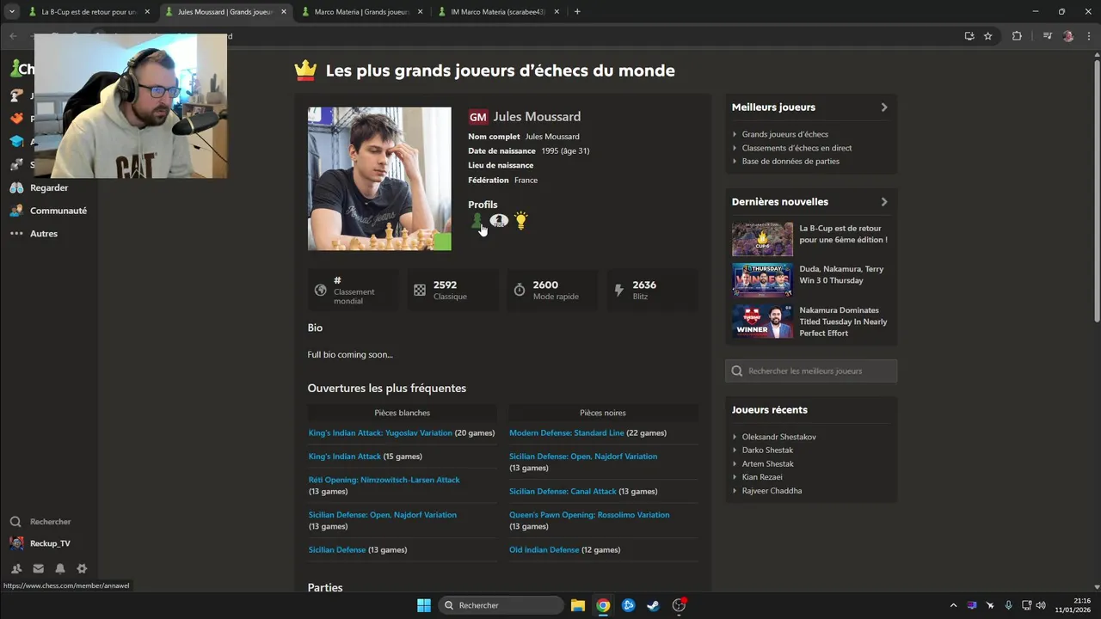The height and width of the screenshot is (619, 1101).
Task: Open messages envelope icon in sidebar
Action: coord(38,568)
